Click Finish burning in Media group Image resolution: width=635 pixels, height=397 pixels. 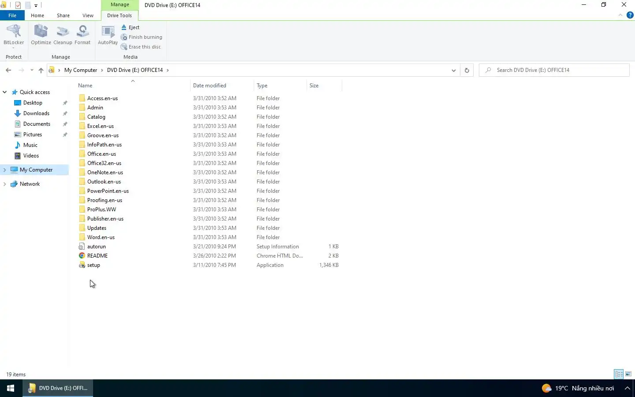(x=142, y=37)
